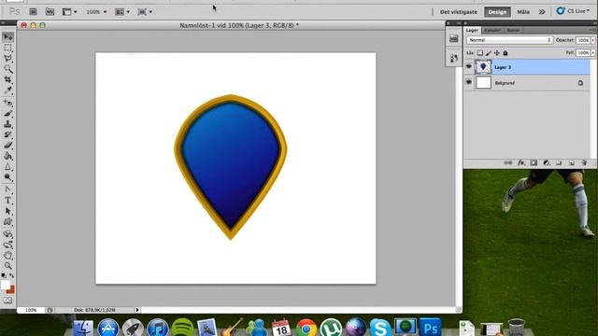Select the History Brush tool
598x336 pixels.
(x=8, y=134)
